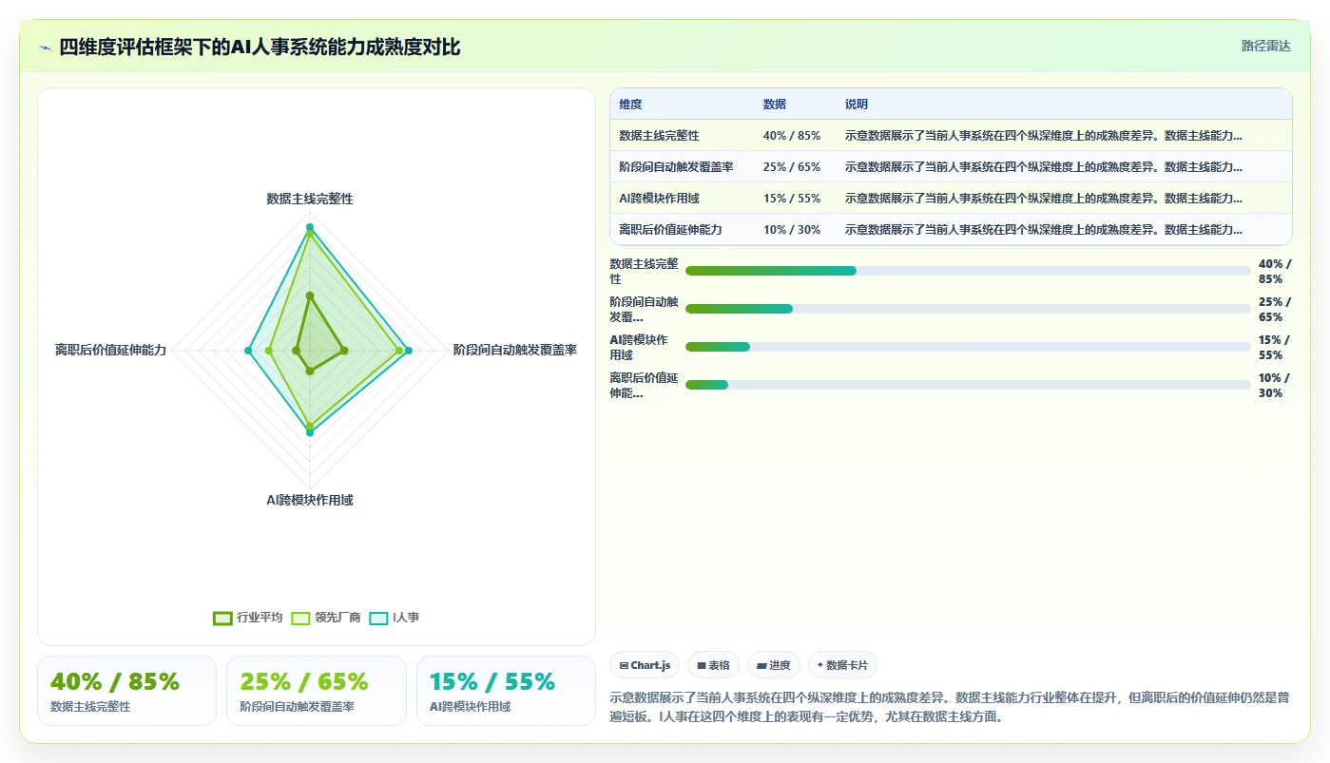Select the Chart.js chip
The height and width of the screenshot is (763, 1330).
tap(645, 665)
